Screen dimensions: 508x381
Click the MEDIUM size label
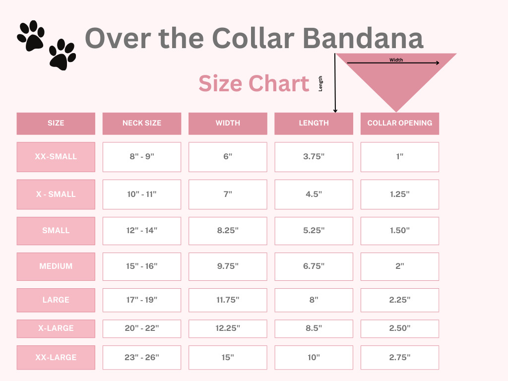[56, 266]
